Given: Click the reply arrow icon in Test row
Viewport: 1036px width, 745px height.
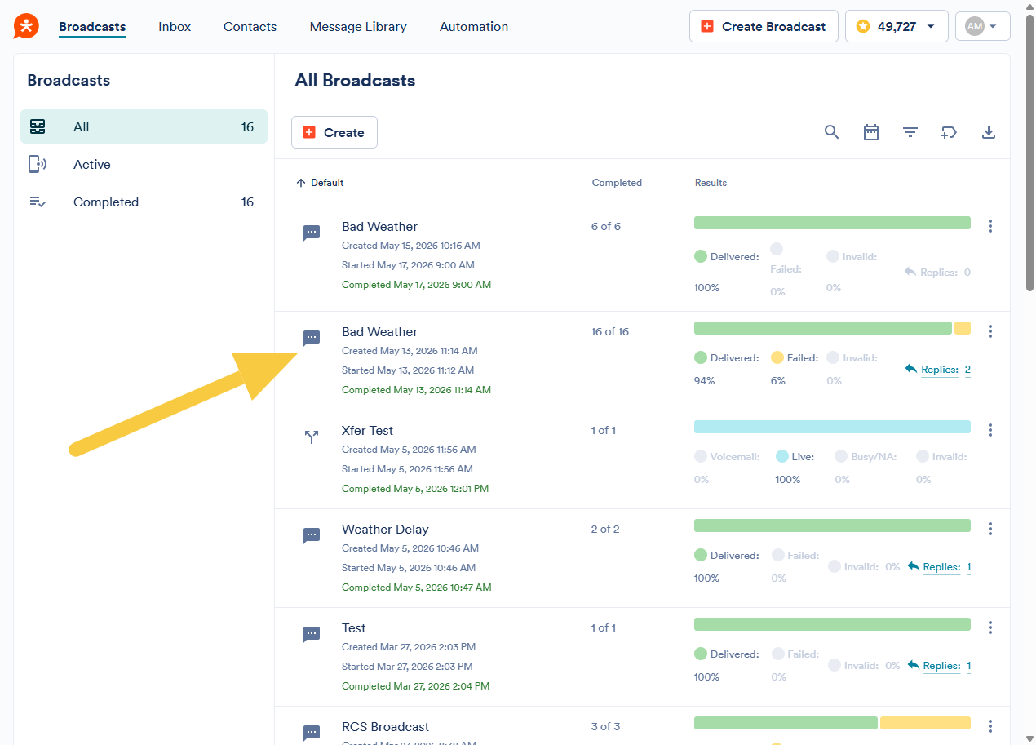Looking at the screenshot, I should (913, 665).
